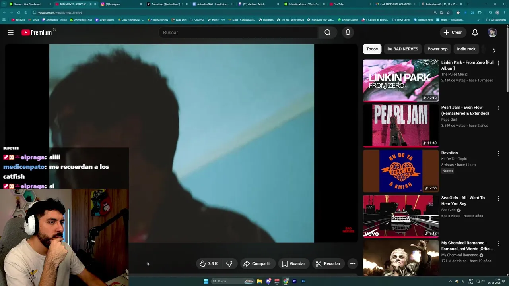The image size is (509, 286).
Task: Open the Chrome apps grid shortcut
Action: pos(4,20)
